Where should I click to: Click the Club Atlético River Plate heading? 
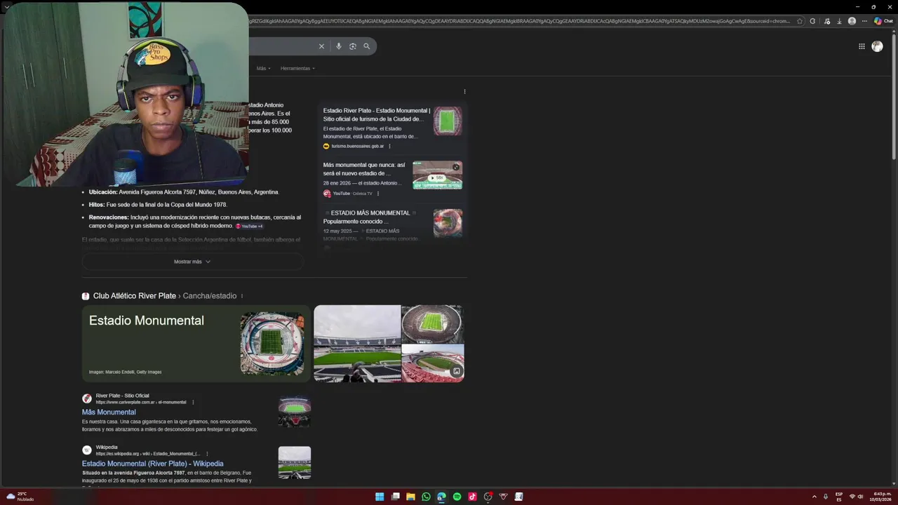135,296
